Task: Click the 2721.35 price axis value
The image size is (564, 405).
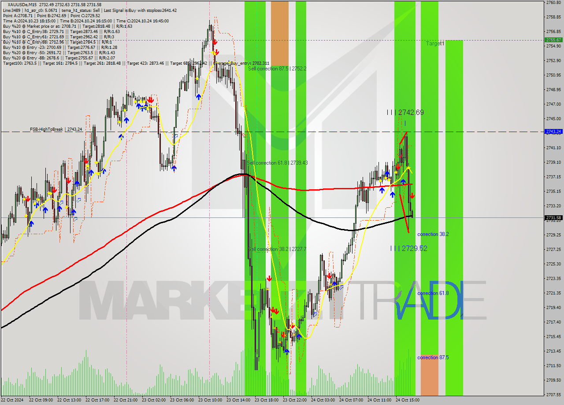Action: (x=553, y=293)
